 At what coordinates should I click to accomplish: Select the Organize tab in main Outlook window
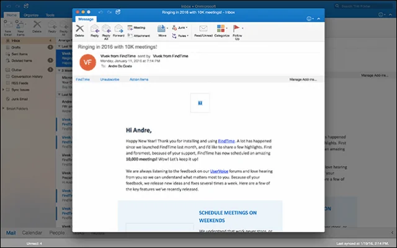pos(31,15)
